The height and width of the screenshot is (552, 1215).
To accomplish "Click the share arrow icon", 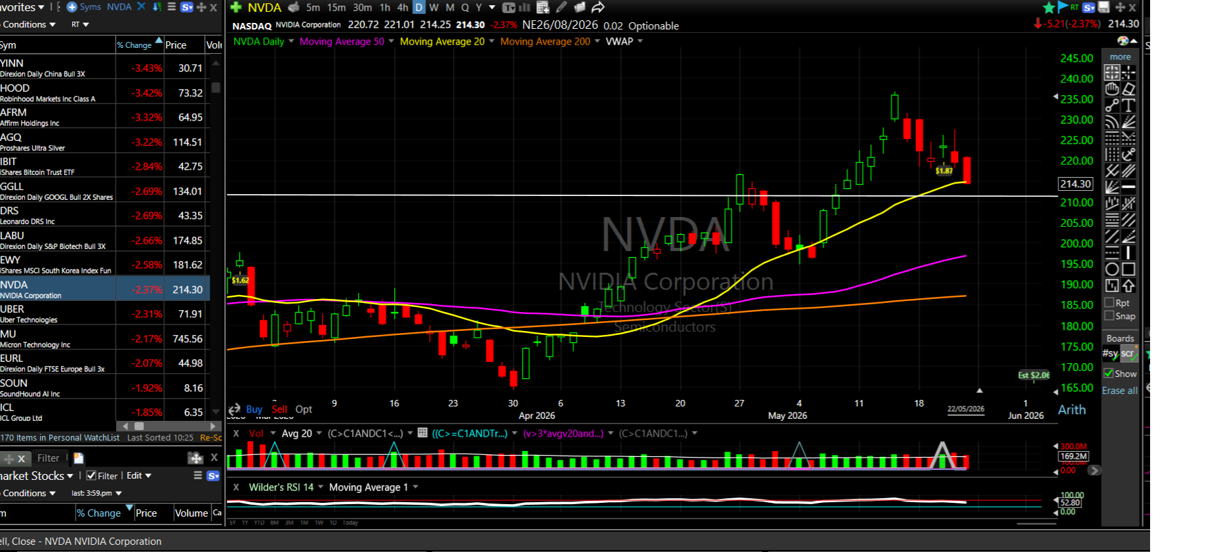I will [597, 7].
